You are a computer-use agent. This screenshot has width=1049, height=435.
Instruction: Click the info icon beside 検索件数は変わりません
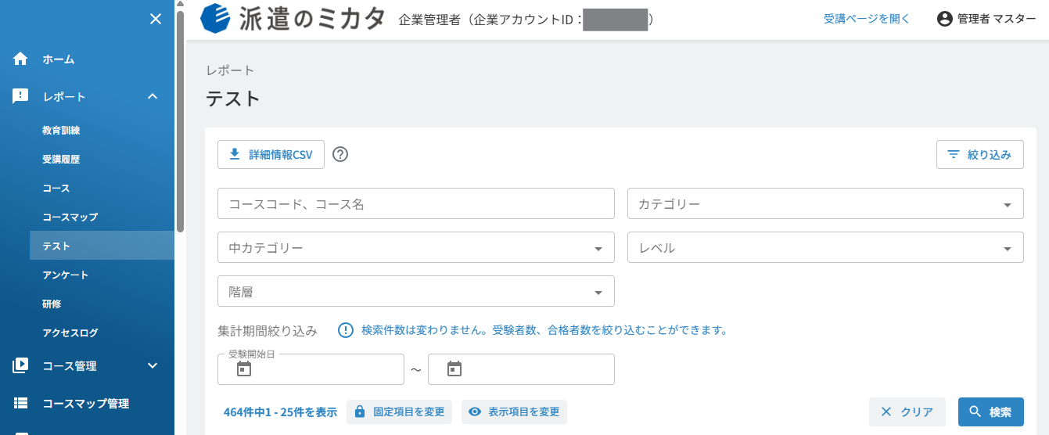(x=346, y=330)
